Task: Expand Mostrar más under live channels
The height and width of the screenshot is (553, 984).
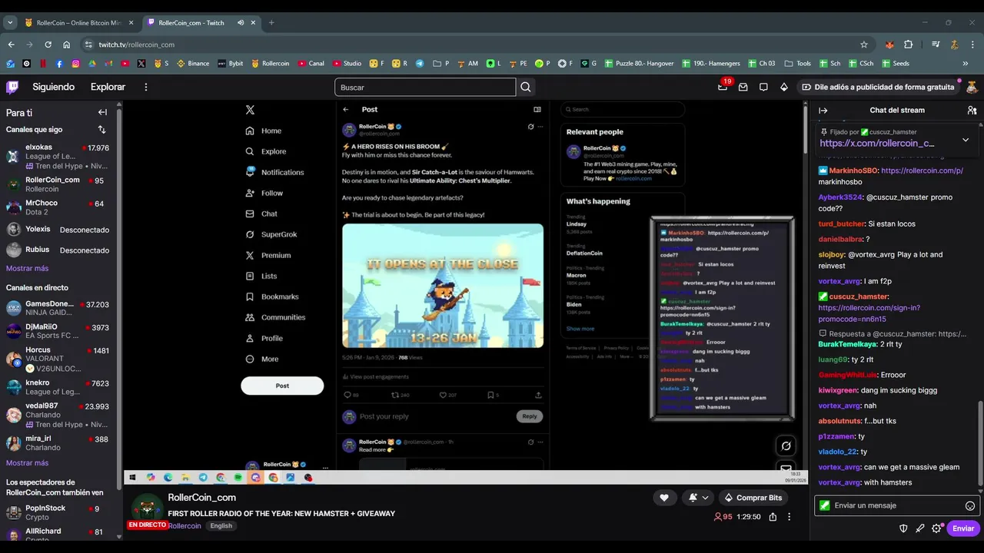Action: (x=27, y=463)
